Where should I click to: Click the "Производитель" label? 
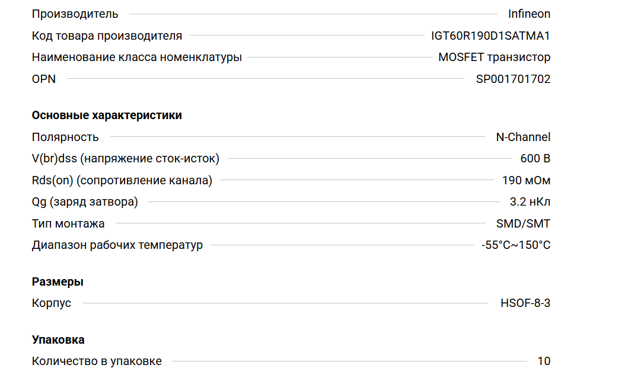pos(75,14)
